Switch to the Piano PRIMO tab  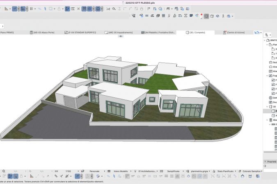[8, 32]
